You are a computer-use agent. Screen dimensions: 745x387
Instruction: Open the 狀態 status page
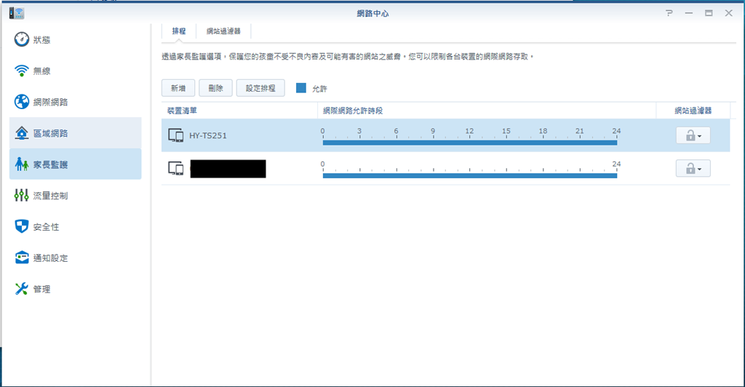pyautogui.click(x=75, y=39)
